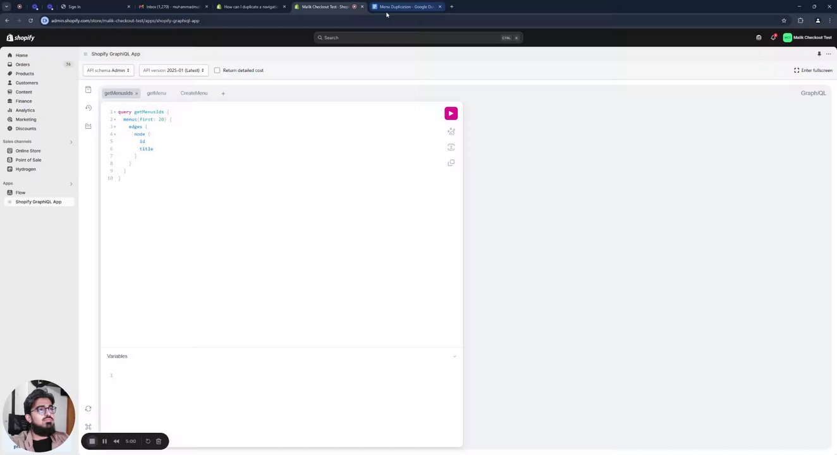This screenshot has width=837, height=455.
Task: Go back in the browser
Action: click(x=7, y=20)
